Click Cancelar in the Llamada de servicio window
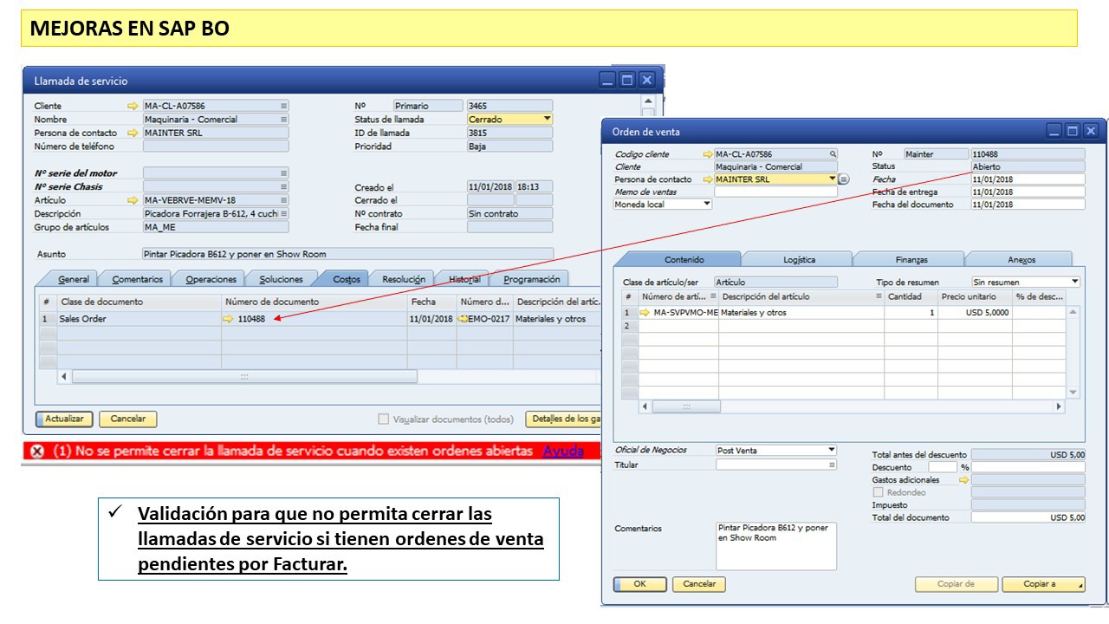This screenshot has height=624, width=1109. point(128,419)
